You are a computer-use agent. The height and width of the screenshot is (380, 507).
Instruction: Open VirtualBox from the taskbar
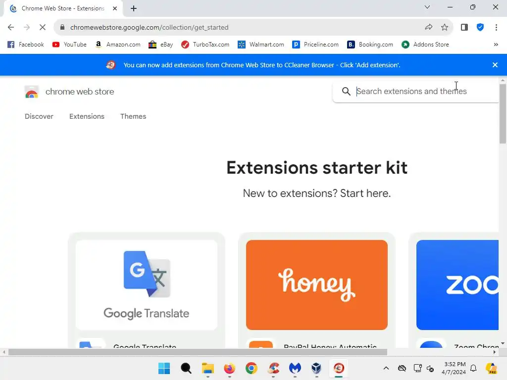(x=316, y=368)
